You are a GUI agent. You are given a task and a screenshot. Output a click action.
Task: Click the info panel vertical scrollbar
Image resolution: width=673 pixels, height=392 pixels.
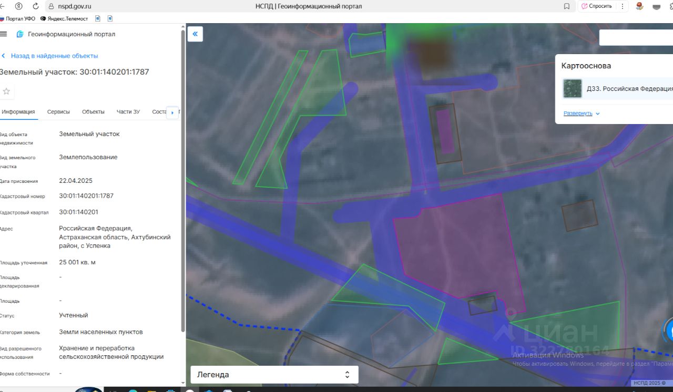click(183, 181)
